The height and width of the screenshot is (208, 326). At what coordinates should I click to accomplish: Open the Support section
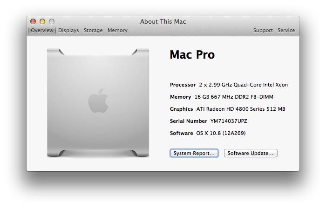263,30
